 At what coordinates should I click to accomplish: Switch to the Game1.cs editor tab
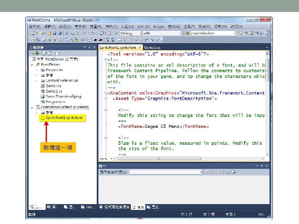pyautogui.click(x=152, y=48)
